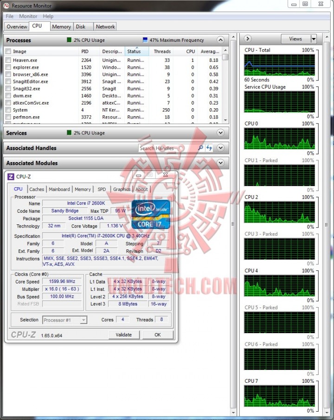Open the Help menu

point(48,16)
